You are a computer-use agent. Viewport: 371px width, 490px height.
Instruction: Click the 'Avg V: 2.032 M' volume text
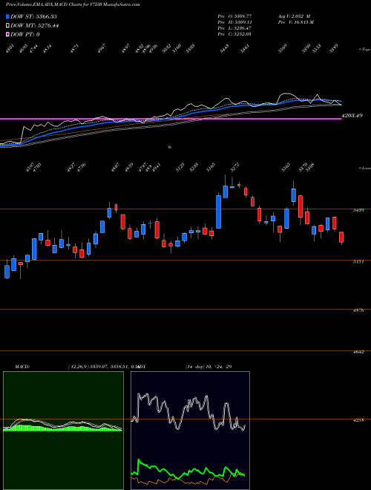tap(294, 16)
